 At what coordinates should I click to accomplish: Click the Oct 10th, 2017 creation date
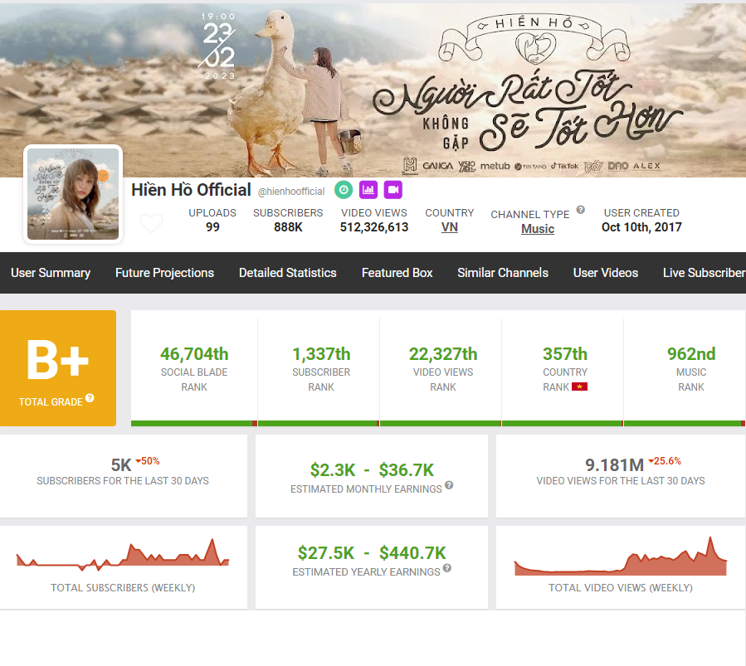tap(641, 227)
